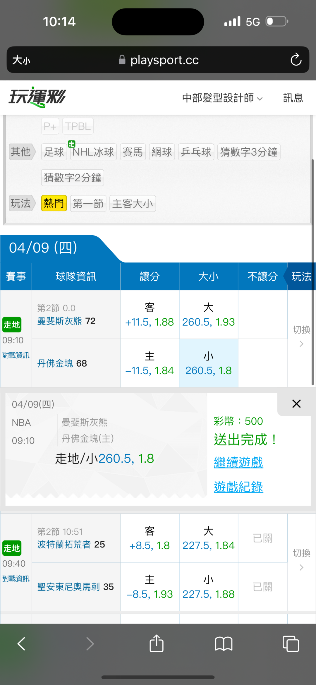The image size is (316, 685).
Task: Expand the 中部髮型設計師 account dropdown
Action: pos(222,98)
